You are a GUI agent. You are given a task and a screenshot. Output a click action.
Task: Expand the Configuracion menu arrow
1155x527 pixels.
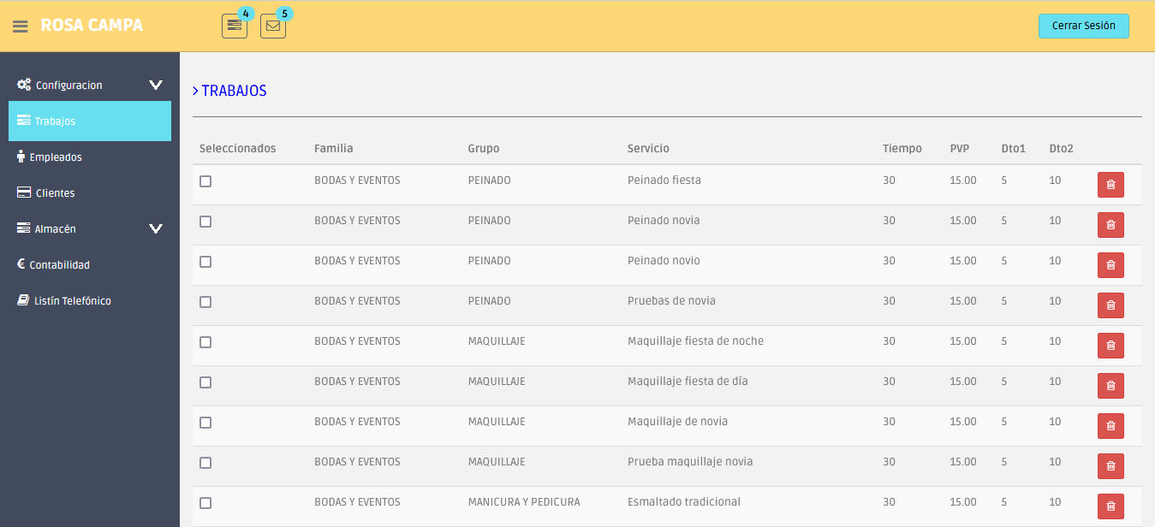[x=156, y=85]
